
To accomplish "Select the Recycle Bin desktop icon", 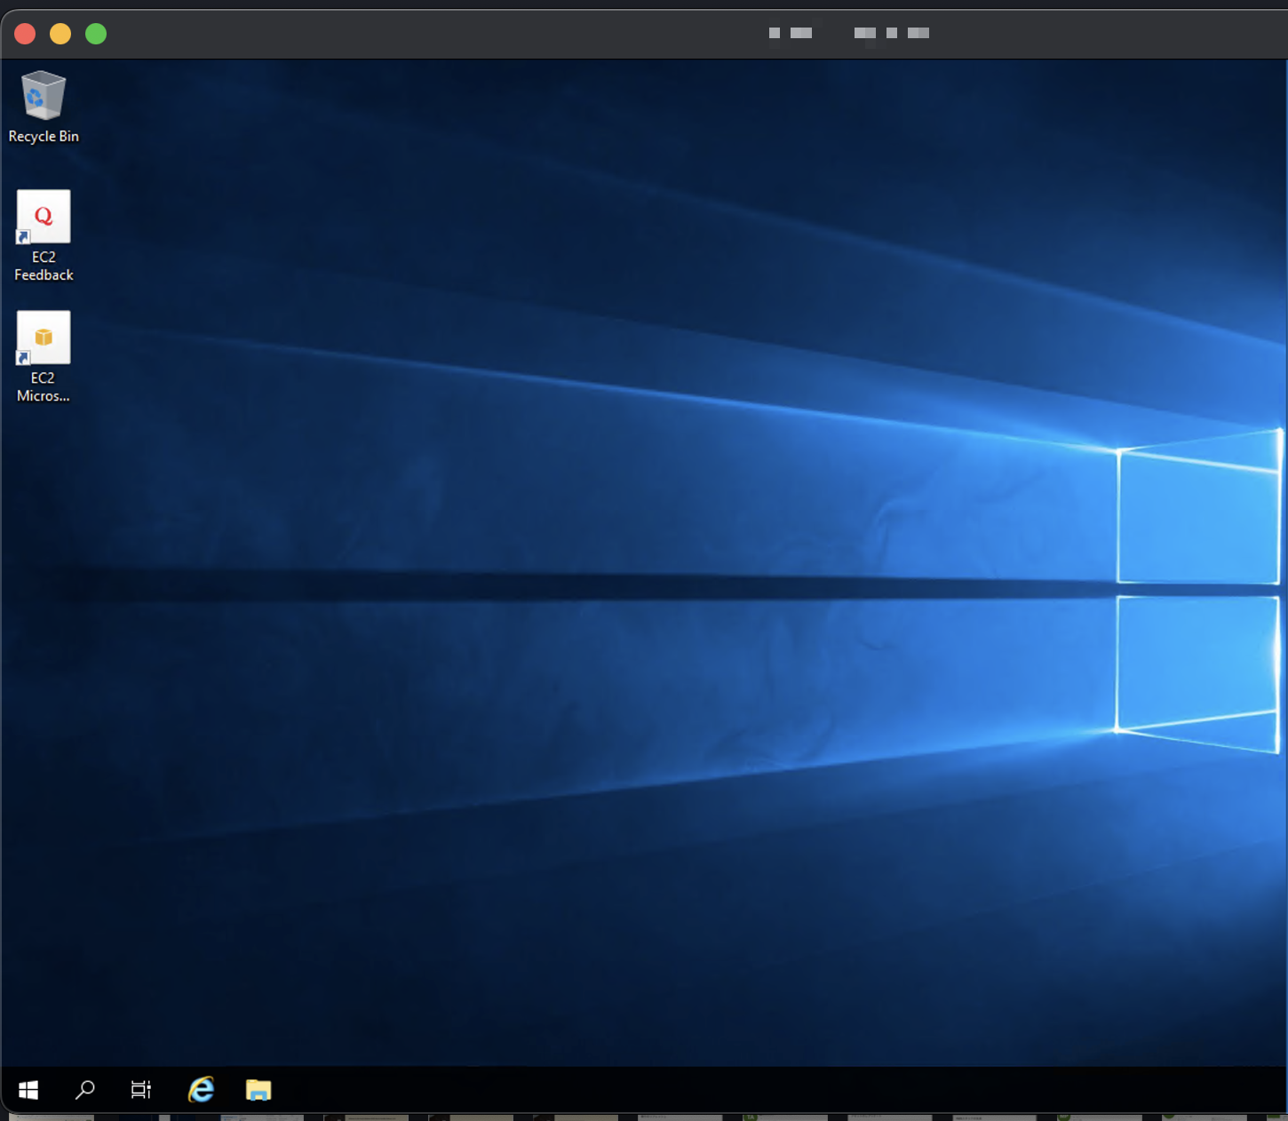I will [x=44, y=95].
